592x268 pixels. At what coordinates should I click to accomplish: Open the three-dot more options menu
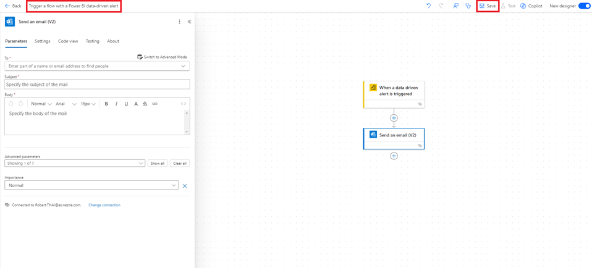(180, 22)
